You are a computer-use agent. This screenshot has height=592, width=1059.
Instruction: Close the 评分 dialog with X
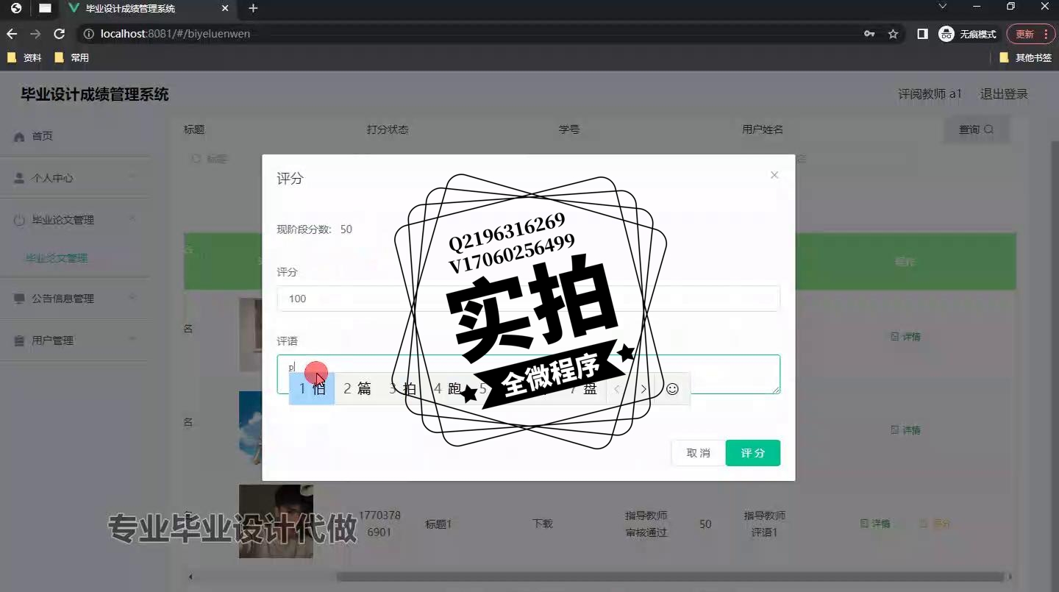click(x=774, y=175)
